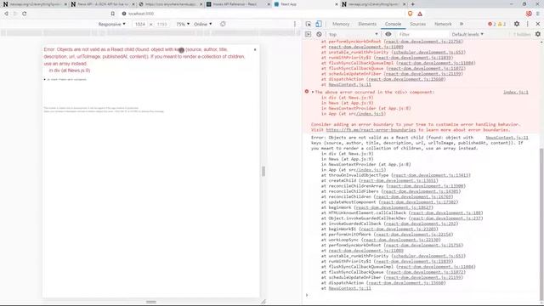Switch to the News API JSON browser tab
The image size is (544, 306).
[102, 4]
